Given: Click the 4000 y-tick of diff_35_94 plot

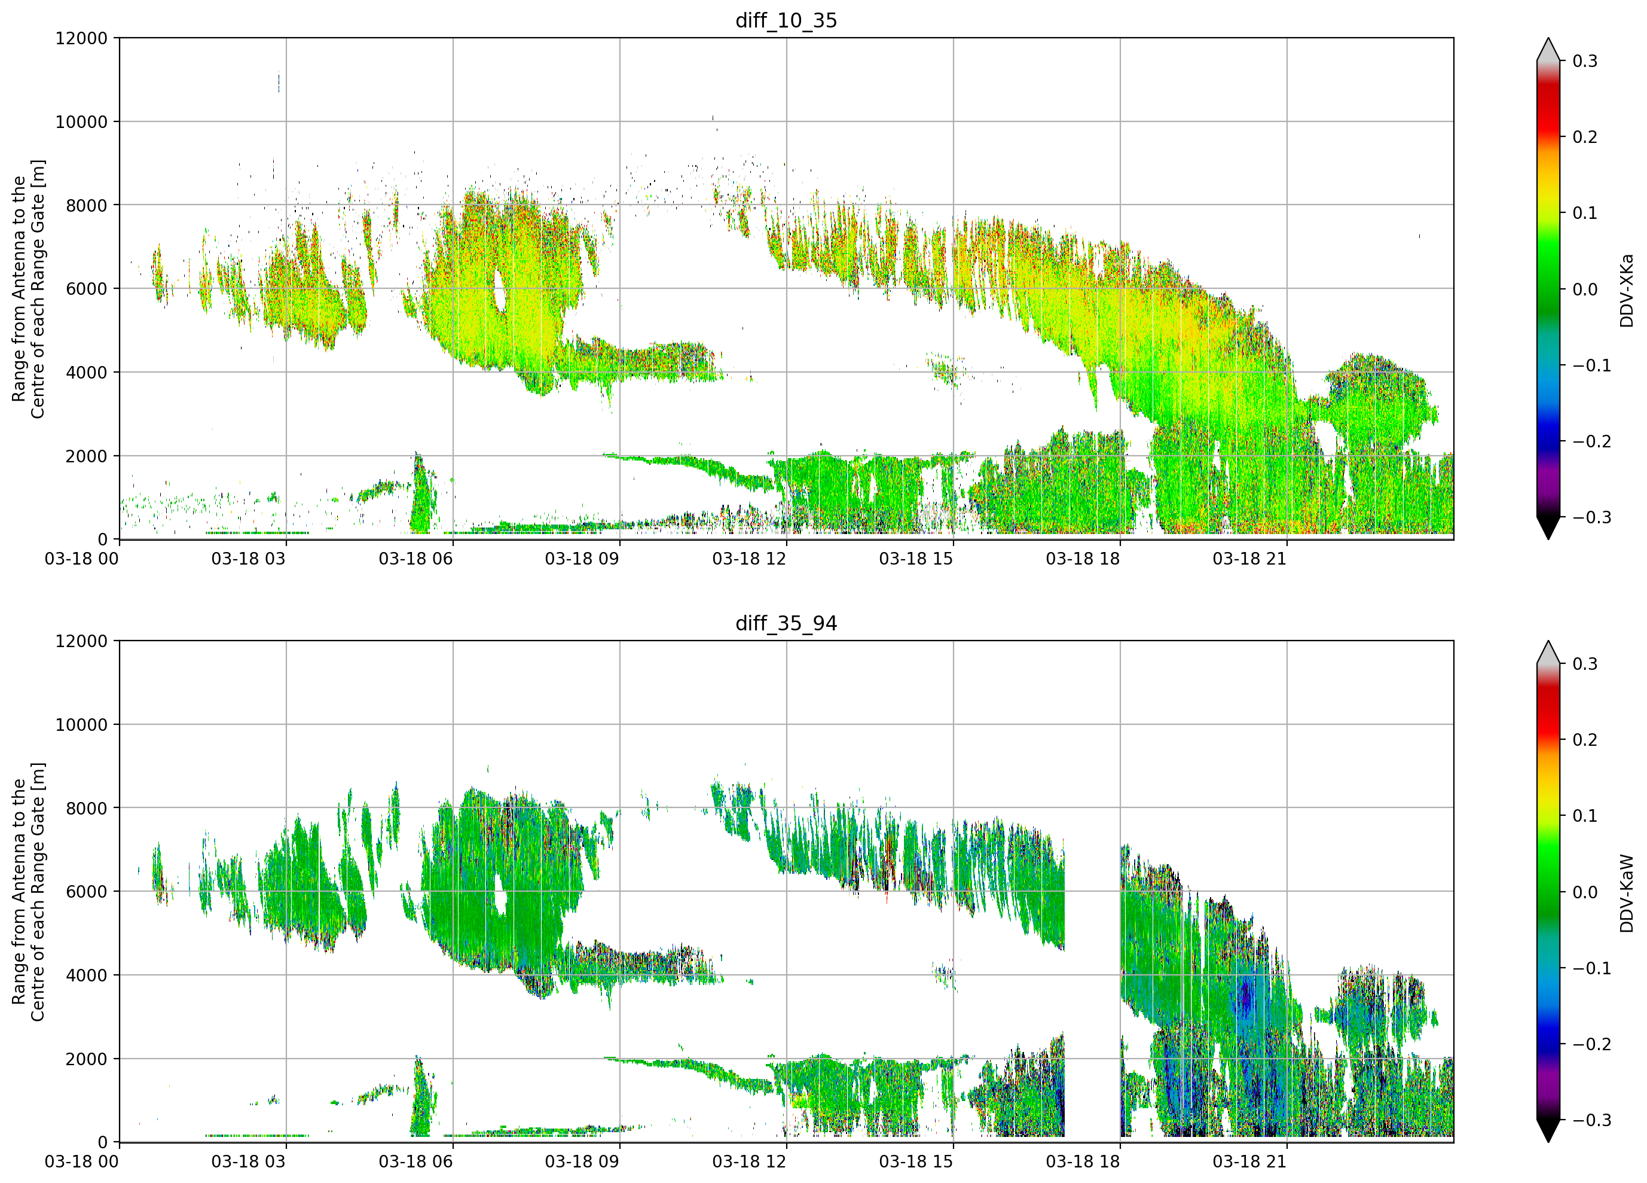Looking at the screenshot, I should (87, 975).
